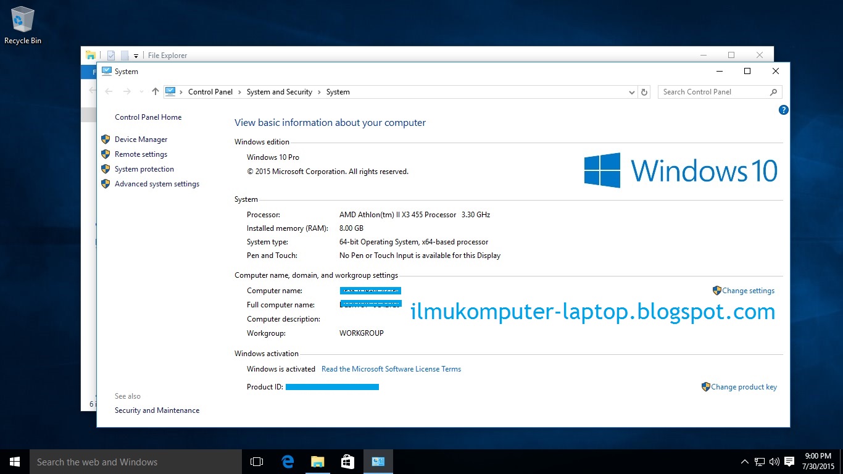Open Task View from the taskbar
The height and width of the screenshot is (474, 843).
pyautogui.click(x=257, y=462)
